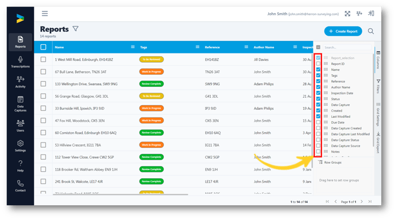Open the Tags column header menu
Screen dimensions: 395x219
(x=197, y=47)
